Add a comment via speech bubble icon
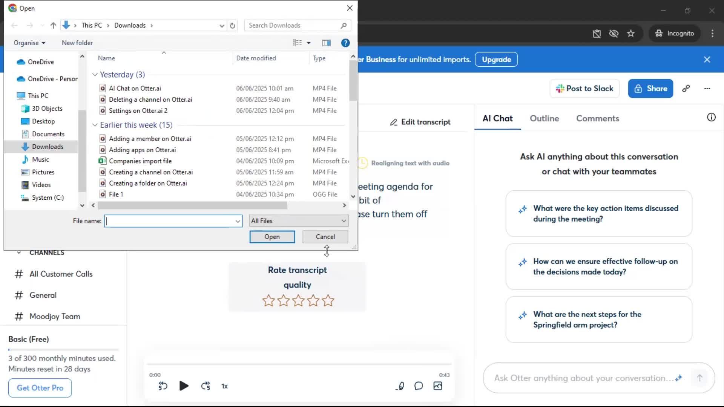Image resolution: width=724 pixels, height=407 pixels. (419, 386)
